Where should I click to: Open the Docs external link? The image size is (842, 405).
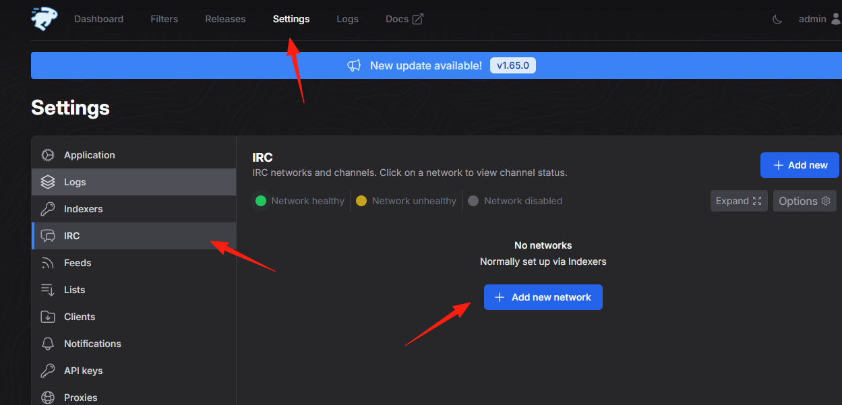[404, 19]
